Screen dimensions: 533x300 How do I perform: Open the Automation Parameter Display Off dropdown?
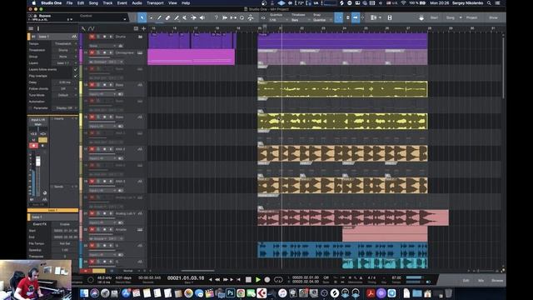65,108
